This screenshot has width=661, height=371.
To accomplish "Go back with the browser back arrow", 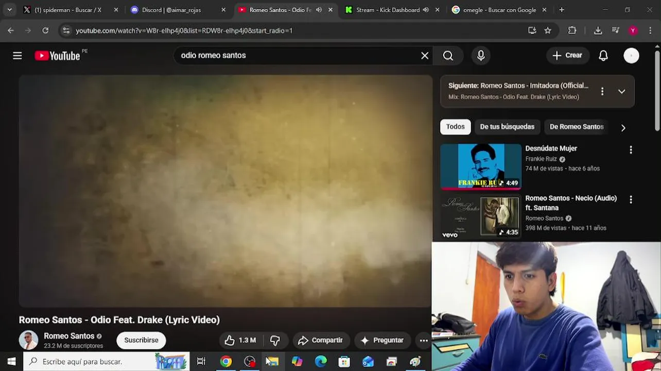I will click(x=11, y=30).
